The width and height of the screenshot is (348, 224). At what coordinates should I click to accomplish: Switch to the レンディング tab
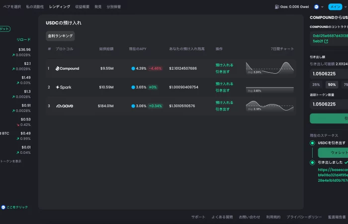click(x=60, y=7)
